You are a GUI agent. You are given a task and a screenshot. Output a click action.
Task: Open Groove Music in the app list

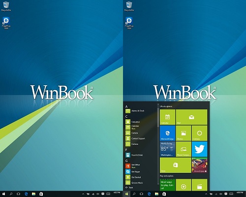tap(134, 183)
